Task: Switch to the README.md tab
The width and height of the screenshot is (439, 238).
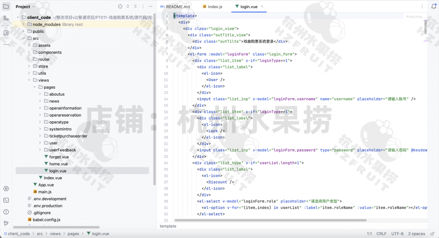Action: pyautogui.click(x=175, y=7)
